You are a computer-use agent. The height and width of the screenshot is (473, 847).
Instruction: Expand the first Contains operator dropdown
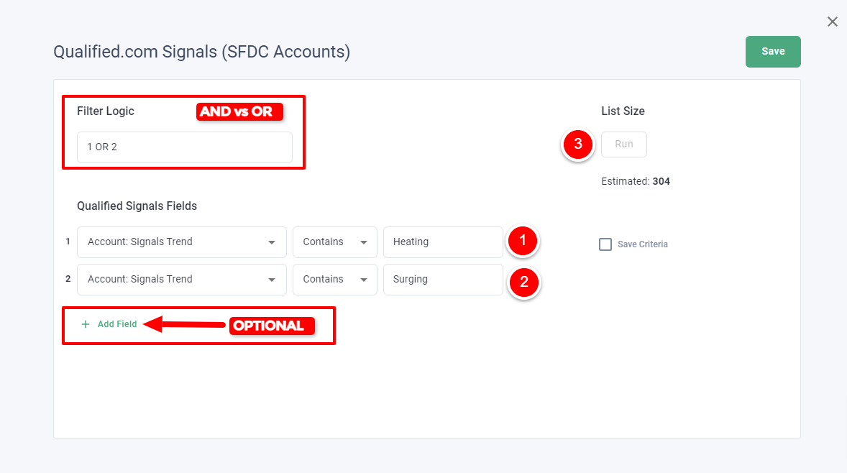coord(335,242)
